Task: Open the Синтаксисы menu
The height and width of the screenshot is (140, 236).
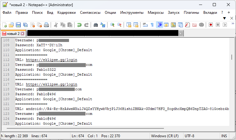Action: click(x=90, y=13)
